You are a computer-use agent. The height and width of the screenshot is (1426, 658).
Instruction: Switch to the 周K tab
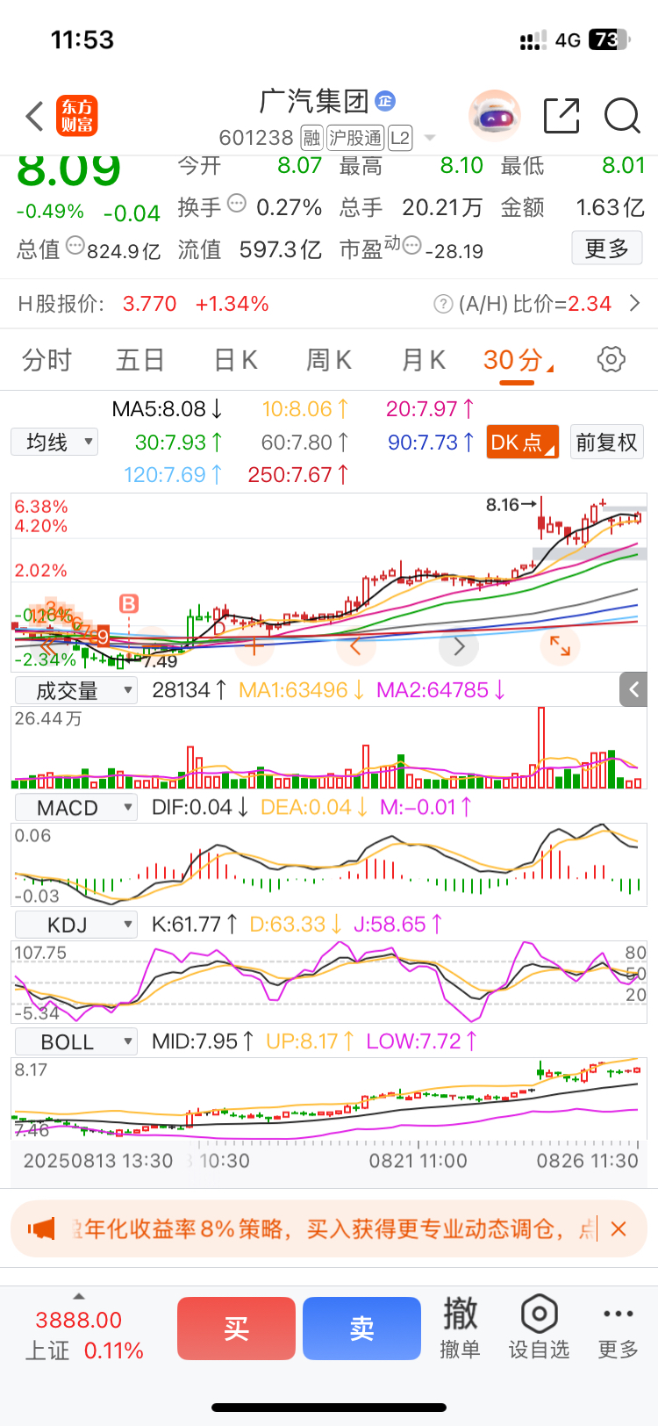coord(329,360)
